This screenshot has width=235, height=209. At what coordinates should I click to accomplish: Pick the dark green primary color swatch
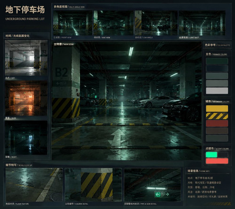(217, 61)
